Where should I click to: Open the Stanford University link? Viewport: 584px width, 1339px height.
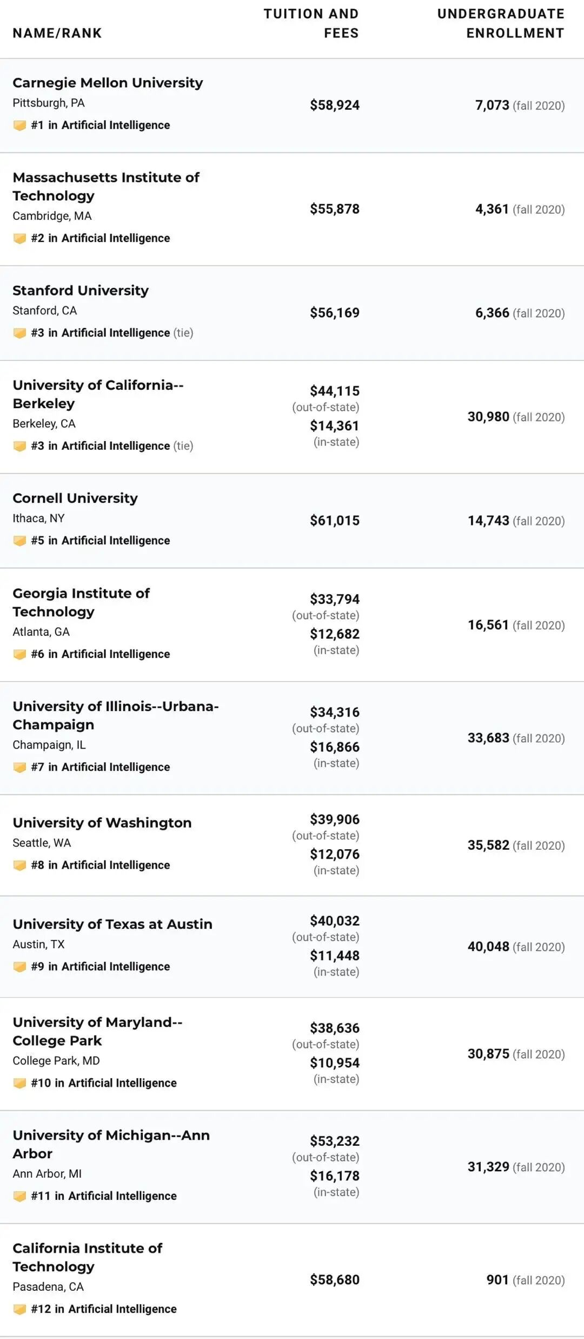(x=81, y=291)
